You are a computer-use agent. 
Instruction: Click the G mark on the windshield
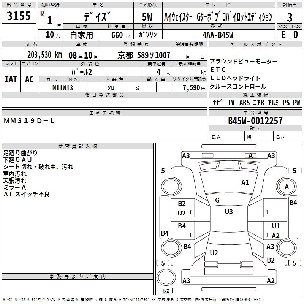point(217,200)
